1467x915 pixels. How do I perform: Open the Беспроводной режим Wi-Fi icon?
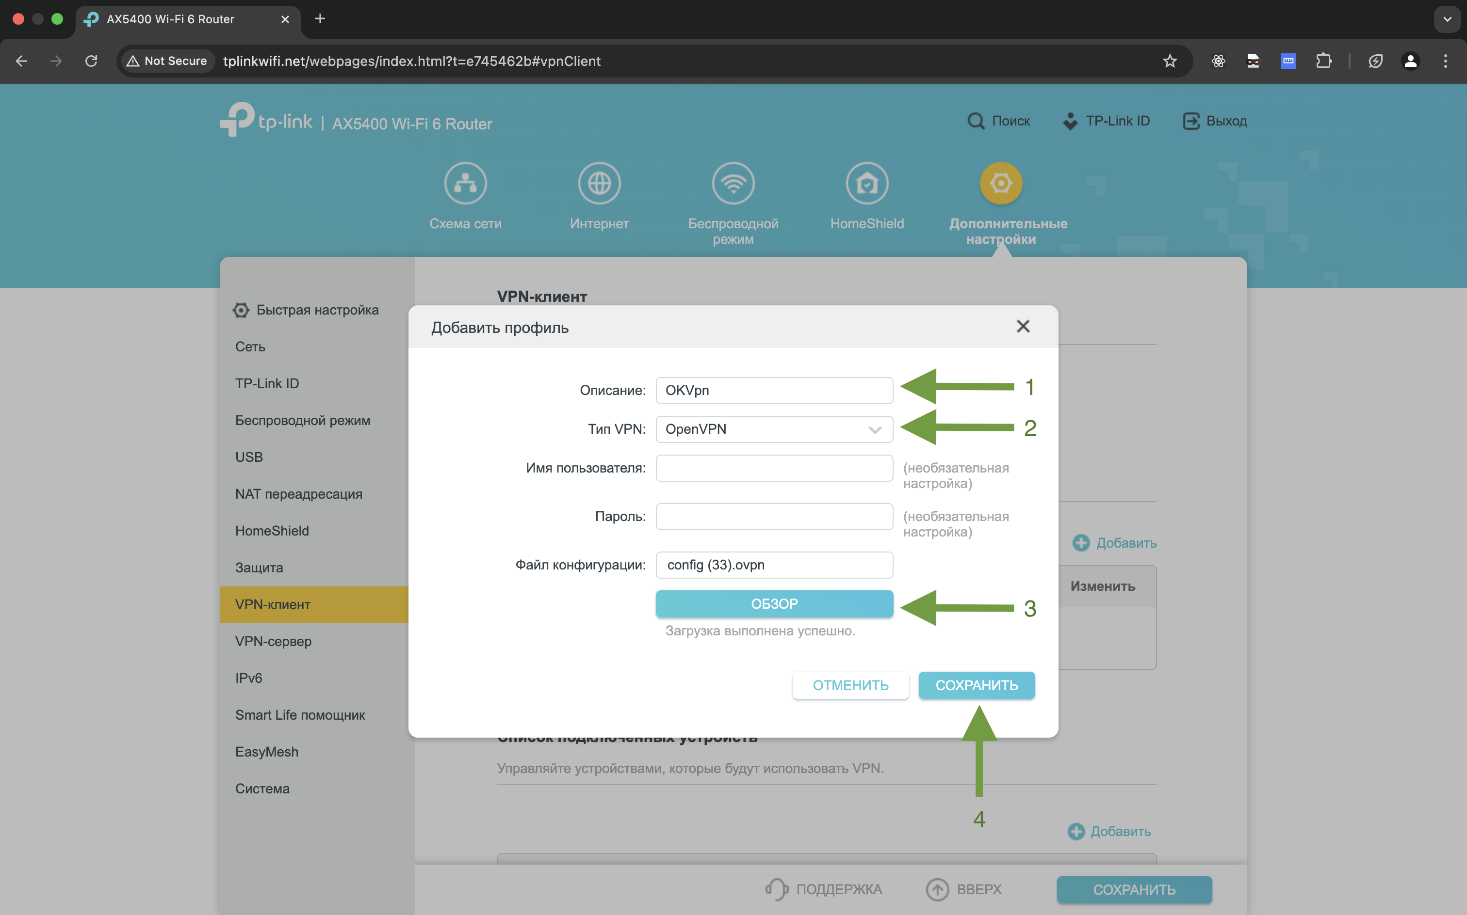[733, 183]
